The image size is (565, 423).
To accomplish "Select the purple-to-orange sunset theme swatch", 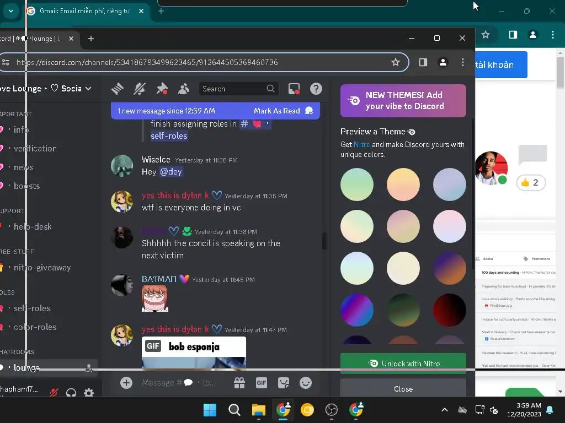I will coord(449,268).
